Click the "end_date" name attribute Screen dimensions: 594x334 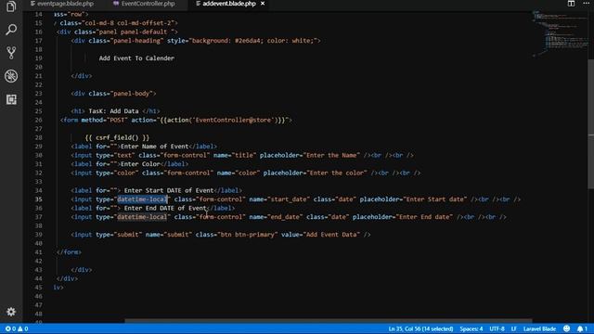pos(285,217)
